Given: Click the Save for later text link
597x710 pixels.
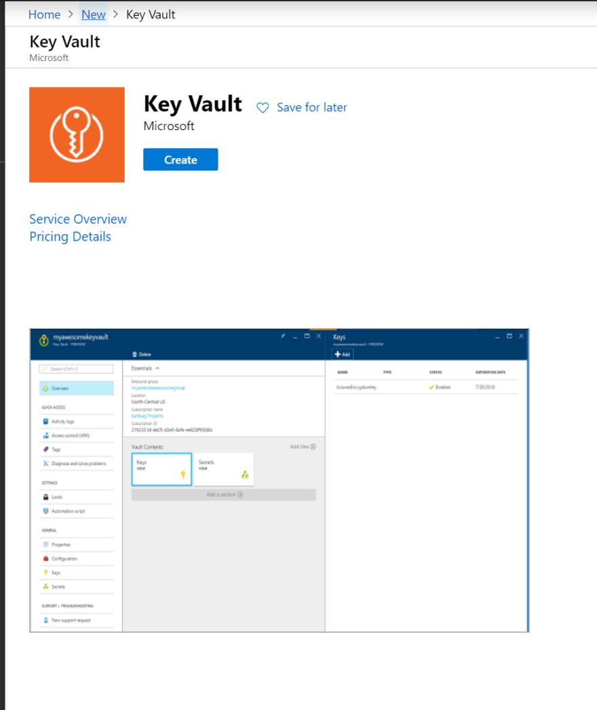Looking at the screenshot, I should tap(311, 107).
